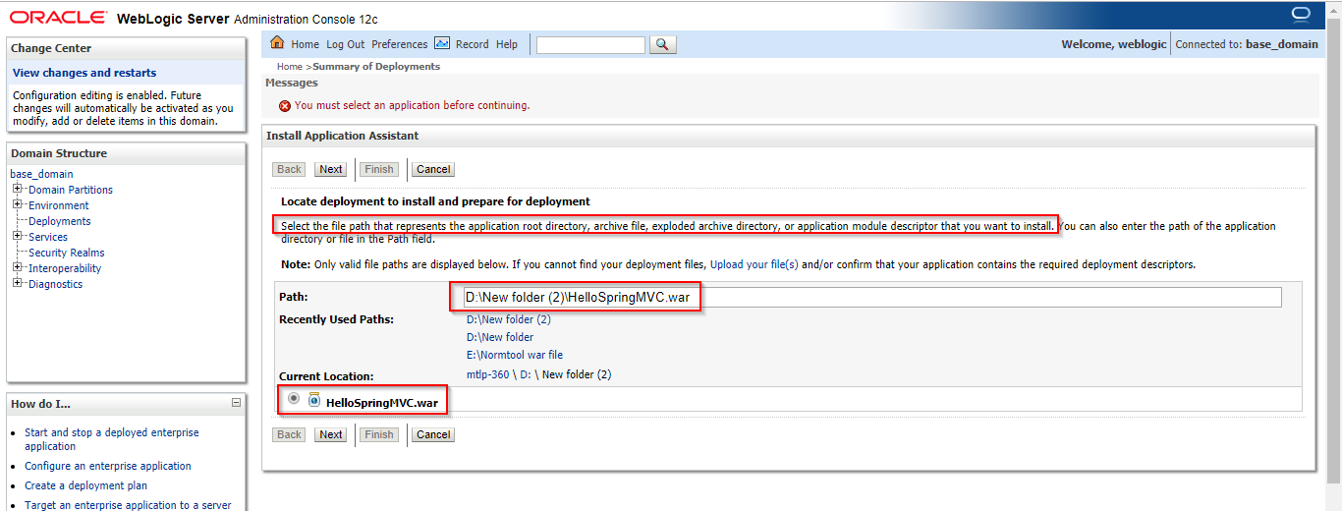The width and height of the screenshot is (1342, 511).
Task: Click Target an enterprise application to a server
Action: (x=128, y=505)
